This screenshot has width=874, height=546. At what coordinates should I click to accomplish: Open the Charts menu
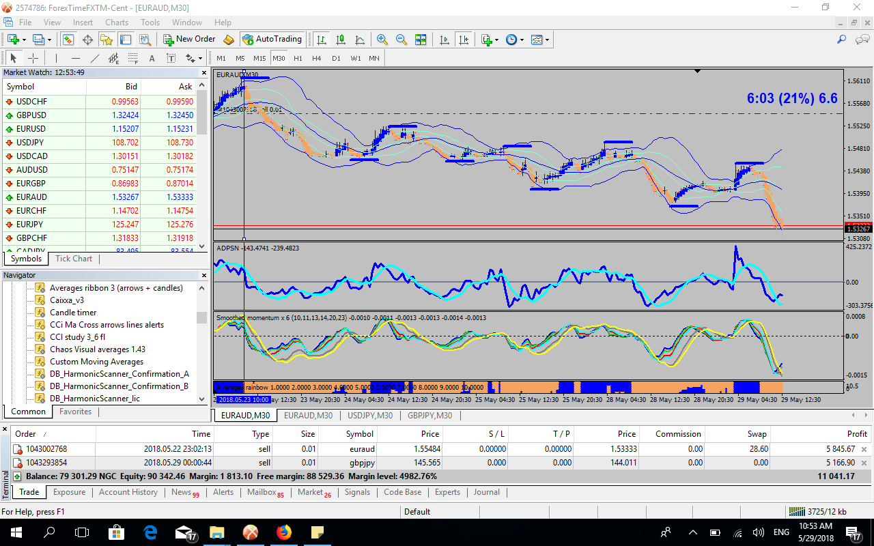click(x=117, y=23)
